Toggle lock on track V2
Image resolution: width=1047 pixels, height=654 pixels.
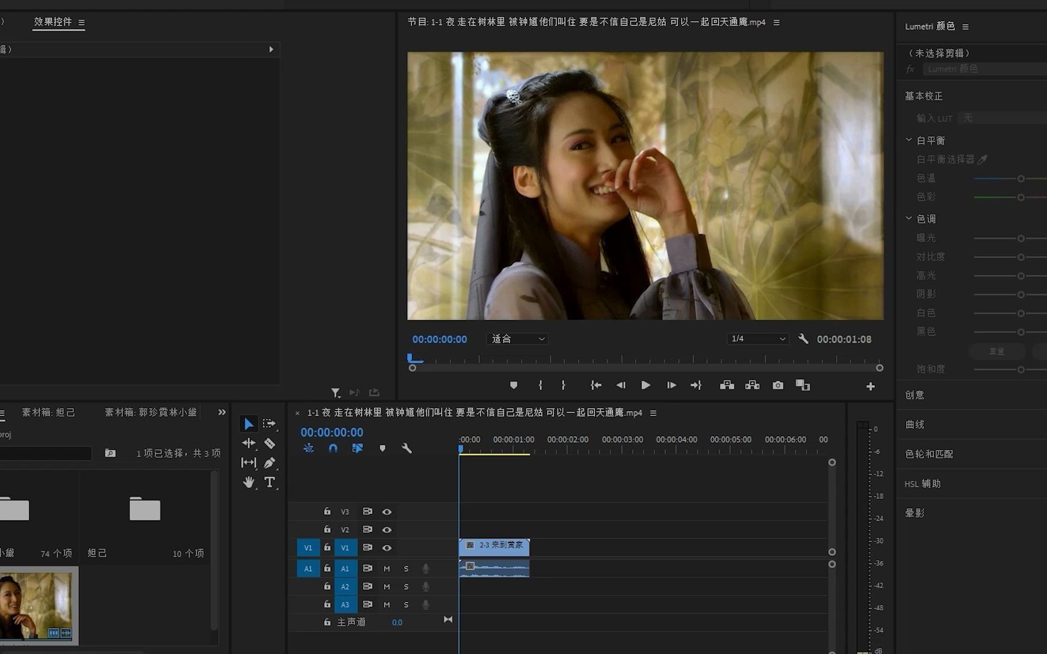(327, 529)
